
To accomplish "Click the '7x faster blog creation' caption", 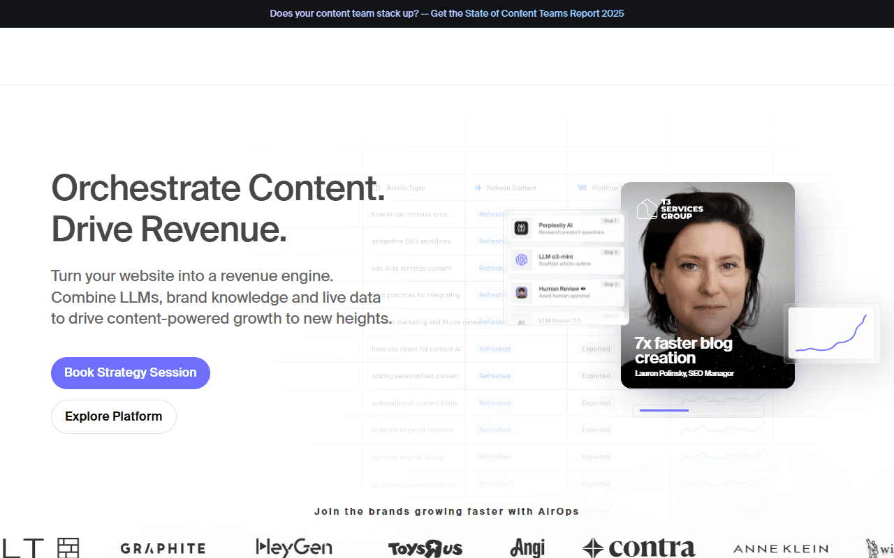I will pos(683,351).
